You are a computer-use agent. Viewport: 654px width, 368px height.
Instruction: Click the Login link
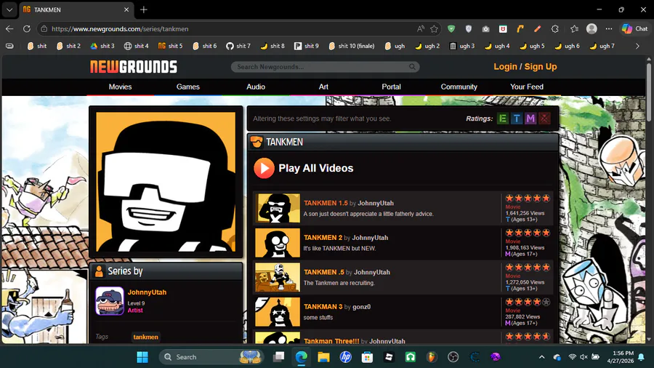(x=505, y=67)
